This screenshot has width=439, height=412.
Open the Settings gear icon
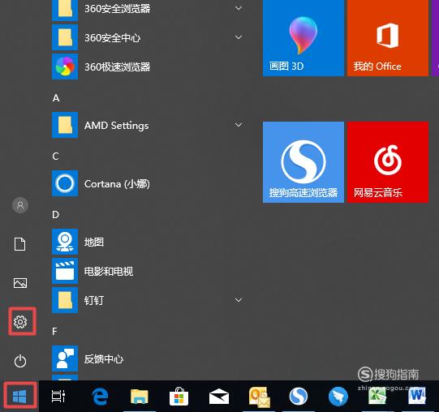(20, 322)
